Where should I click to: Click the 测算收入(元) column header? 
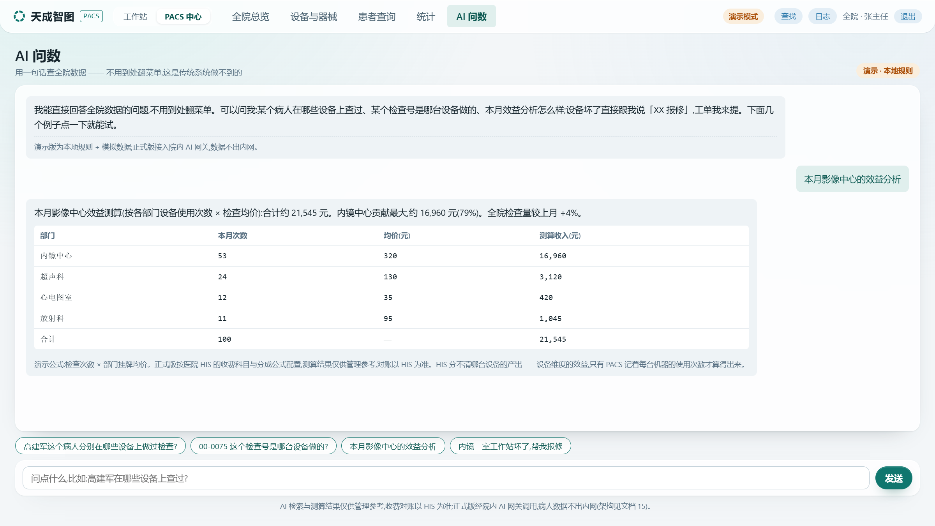[x=560, y=236]
